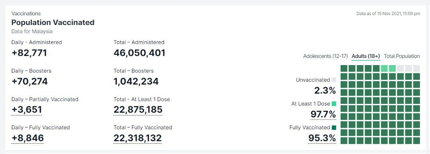Click the 2.3% unvaccinated percentage
This screenshot has width=430, height=154.
coord(325,90)
